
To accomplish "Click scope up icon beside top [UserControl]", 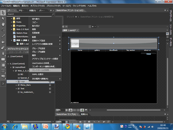I will tap(8, 57).
